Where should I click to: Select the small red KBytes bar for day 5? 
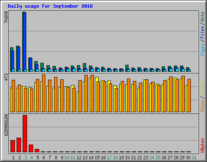click(37, 151)
